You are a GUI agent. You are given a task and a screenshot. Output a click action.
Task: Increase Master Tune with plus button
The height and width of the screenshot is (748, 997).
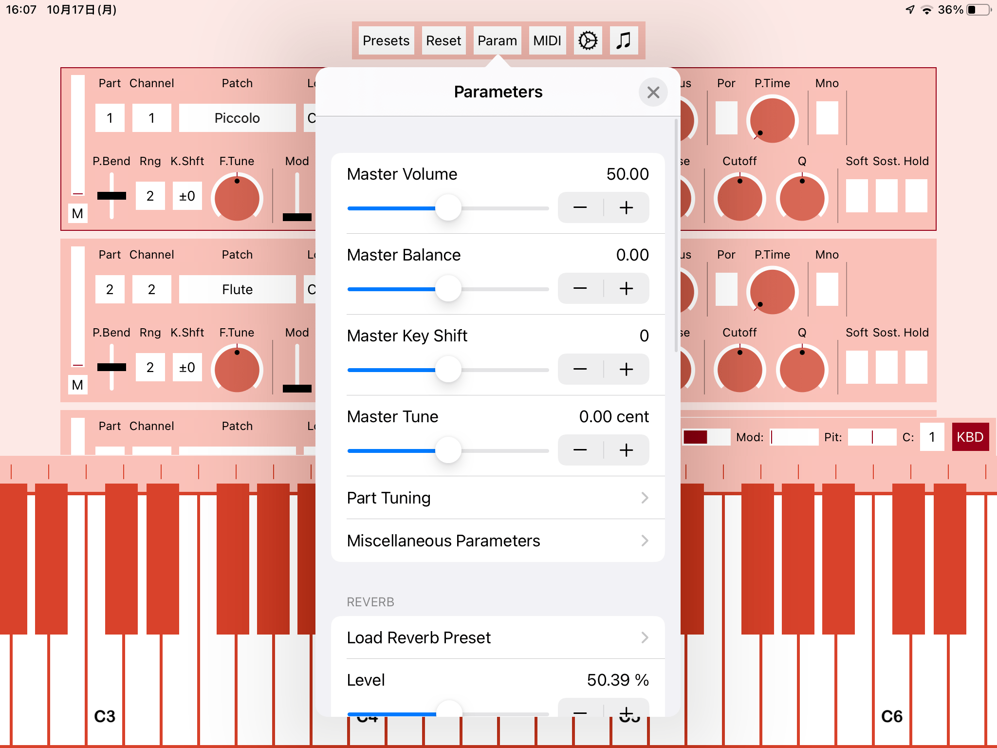(x=626, y=450)
